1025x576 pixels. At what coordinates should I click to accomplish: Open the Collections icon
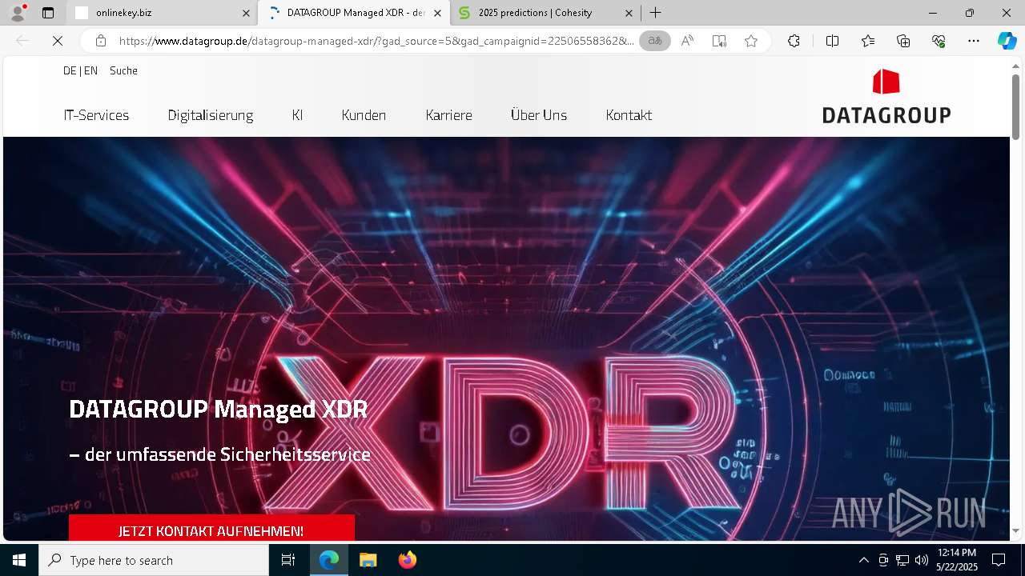point(903,42)
